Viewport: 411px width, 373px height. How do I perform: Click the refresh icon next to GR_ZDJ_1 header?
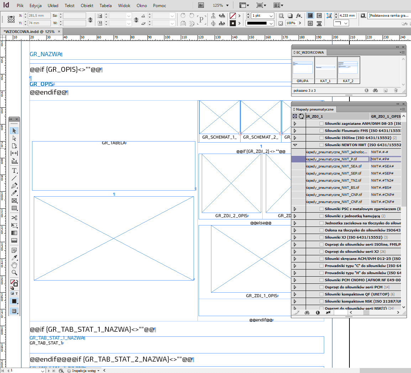tap(301, 116)
